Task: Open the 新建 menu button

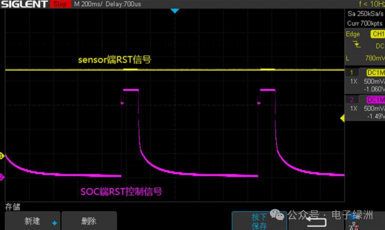Action: tap(32, 221)
